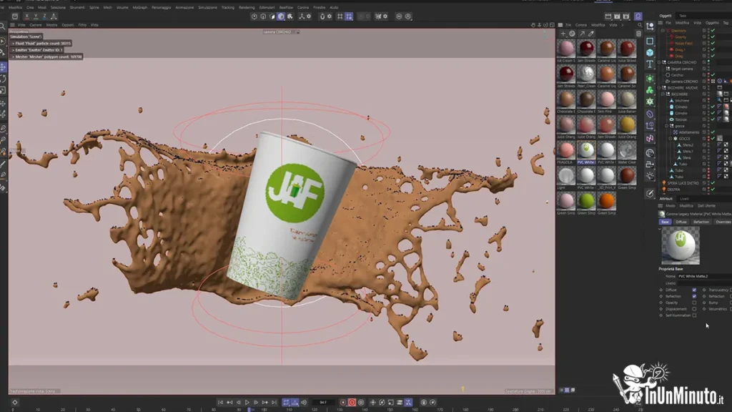Toggle green enable check for Gravity
The height and width of the screenshot is (412, 732).
point(713,37)
